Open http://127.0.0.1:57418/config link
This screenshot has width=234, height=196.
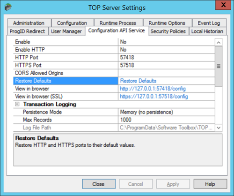point(153,89)
